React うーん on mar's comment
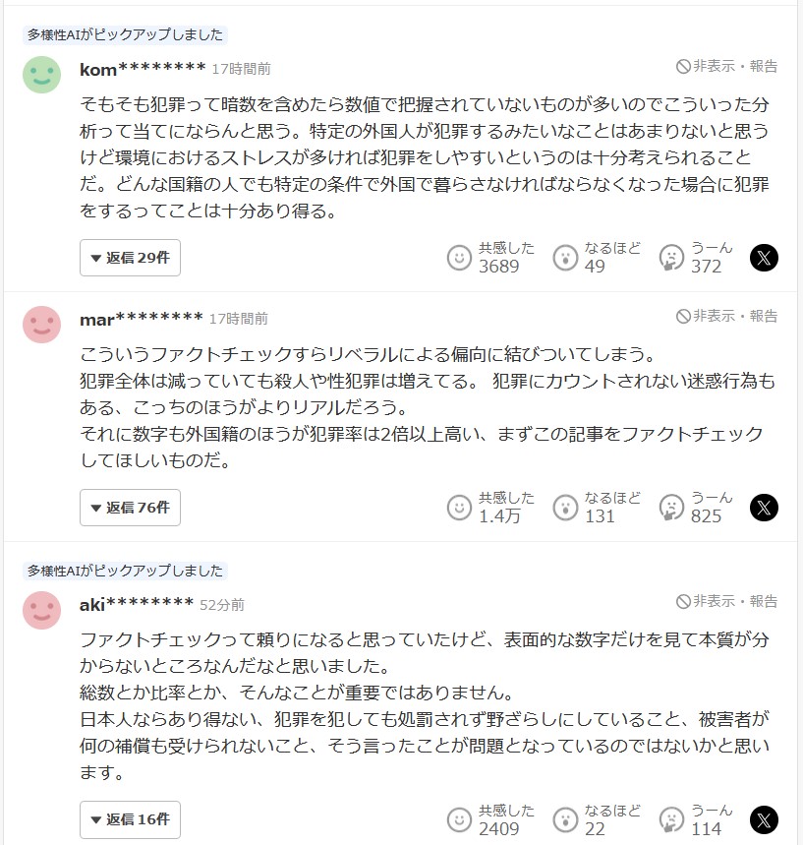The image size is (803, 845). (x=696, y=508)
